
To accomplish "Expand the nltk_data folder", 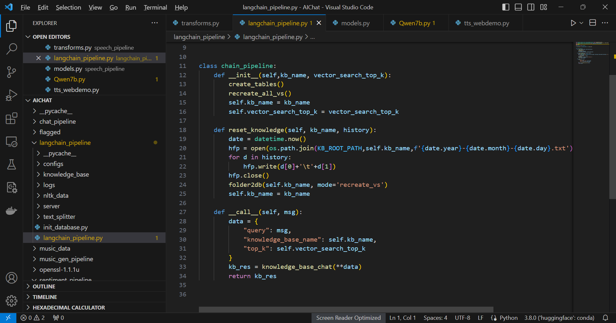I will 94,195.
